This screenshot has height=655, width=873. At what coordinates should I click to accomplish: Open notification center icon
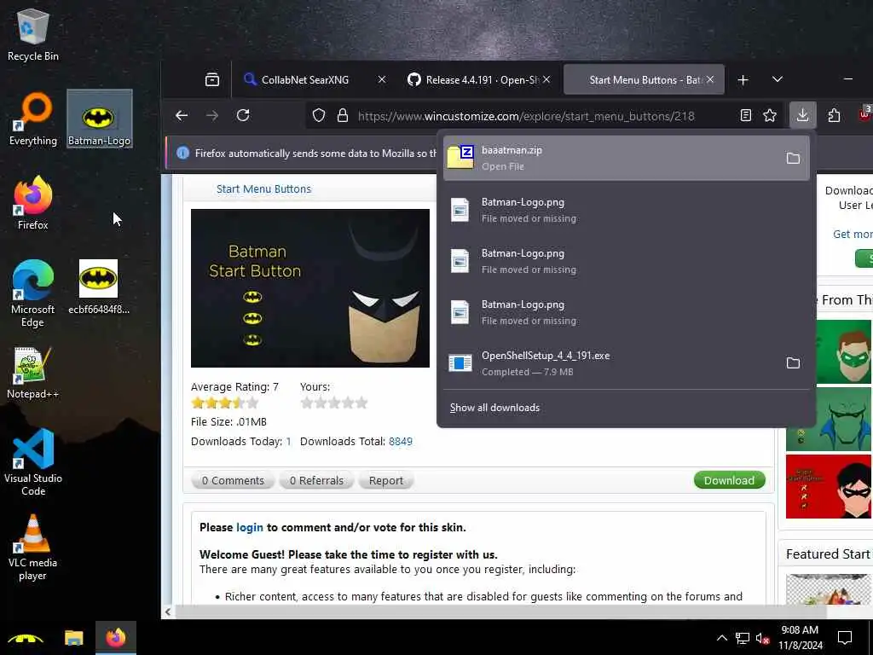point(845,638)
